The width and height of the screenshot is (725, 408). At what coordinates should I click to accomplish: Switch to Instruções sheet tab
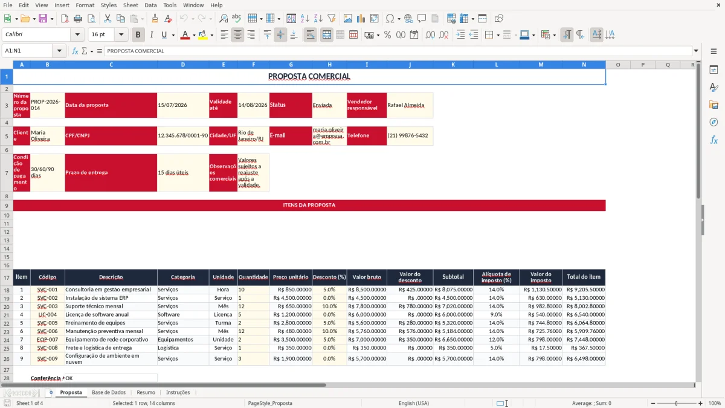tap(178, 392)
